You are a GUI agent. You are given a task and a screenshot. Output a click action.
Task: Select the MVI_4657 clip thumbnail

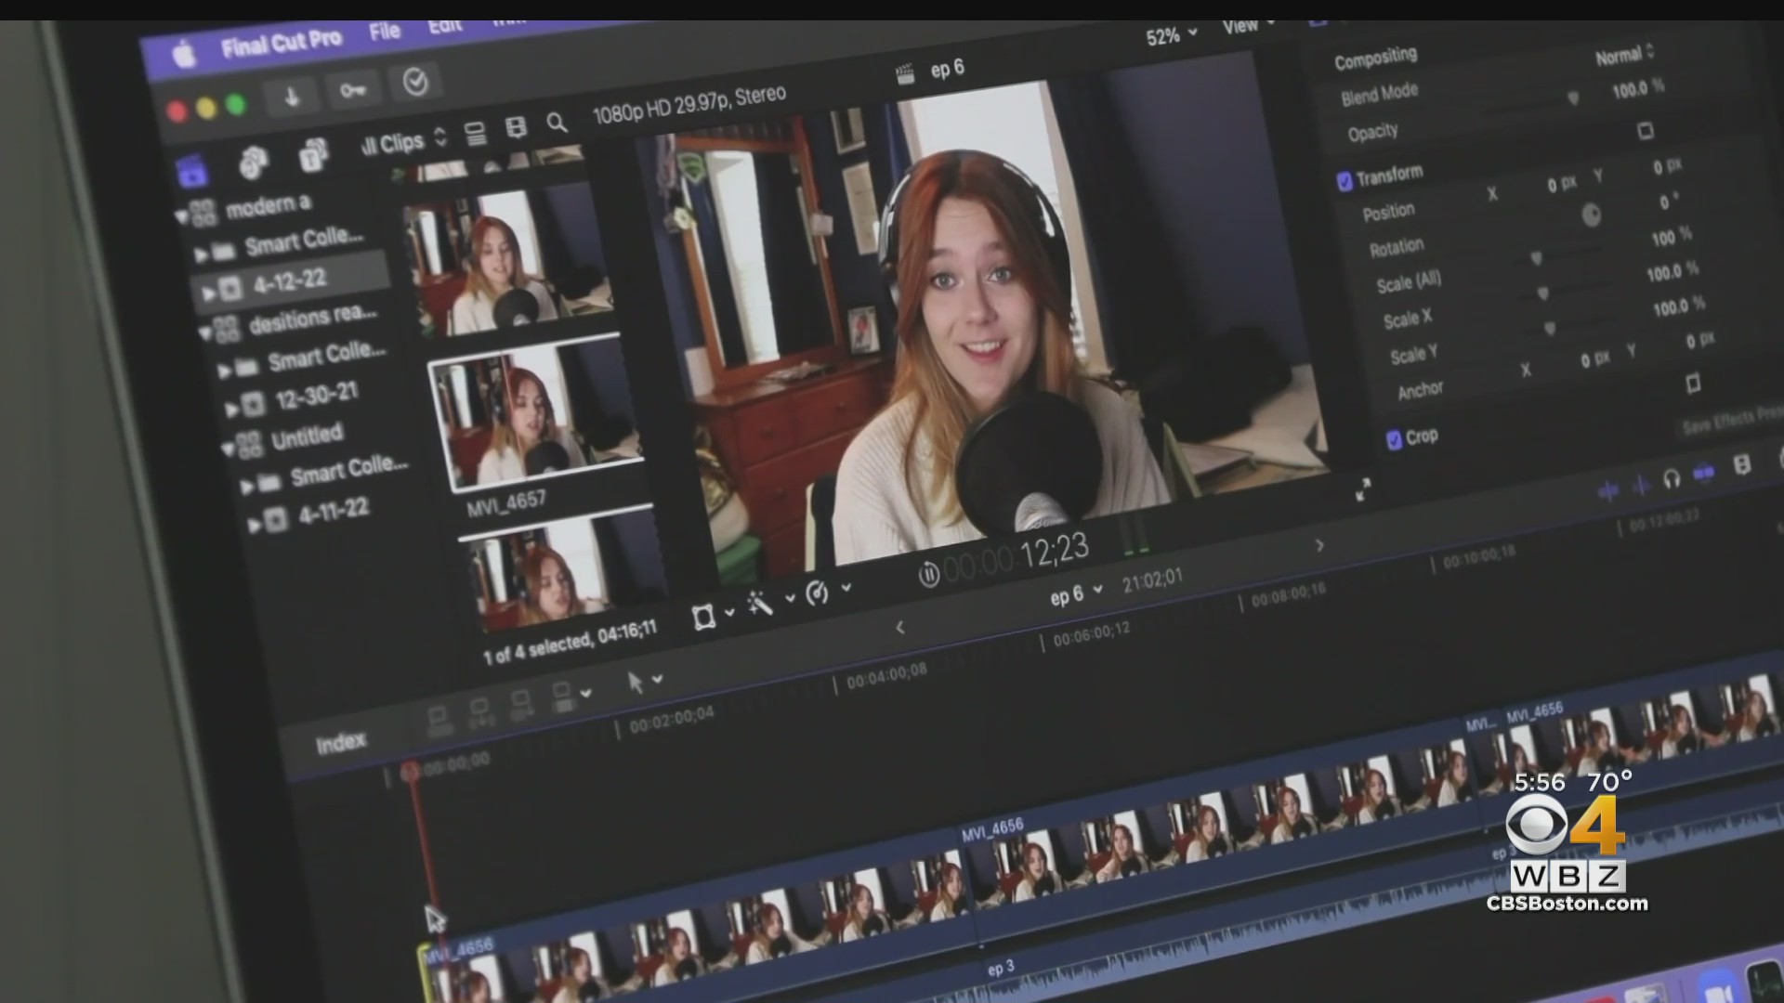pyautogui.click(x=536, y=413)
